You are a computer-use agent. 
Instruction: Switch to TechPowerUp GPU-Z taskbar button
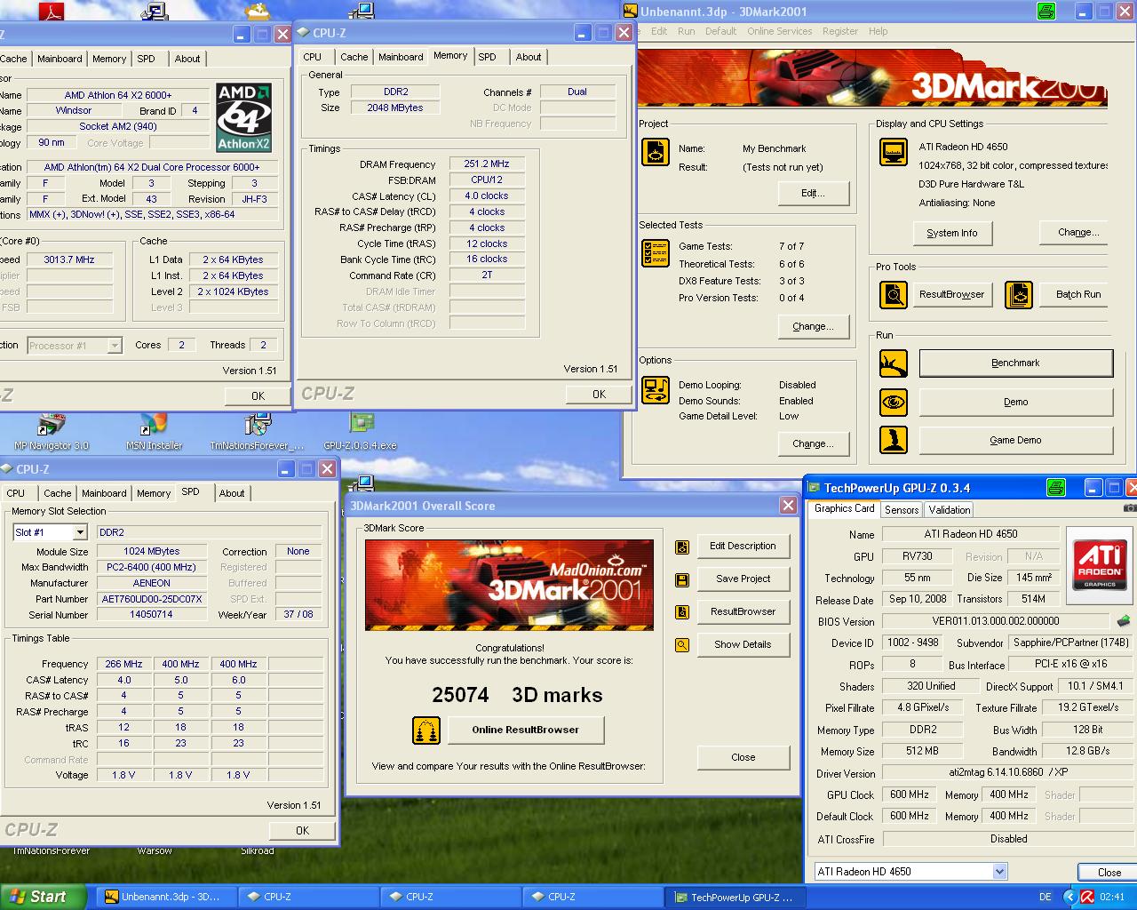(x=733, y=898)
